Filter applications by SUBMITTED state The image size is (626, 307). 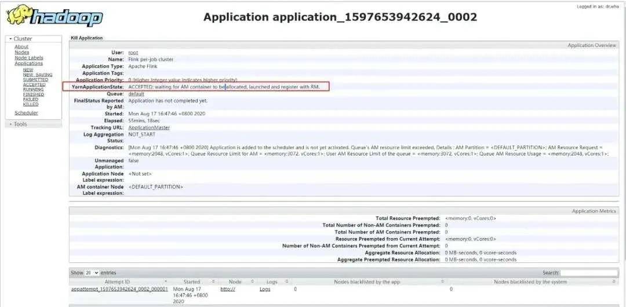pyautogui.click(x=35, y=80)
